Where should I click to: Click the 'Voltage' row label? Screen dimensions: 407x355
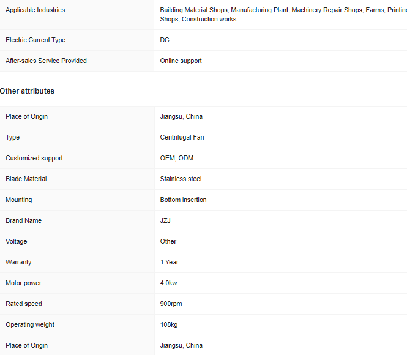tap(17, 241)
